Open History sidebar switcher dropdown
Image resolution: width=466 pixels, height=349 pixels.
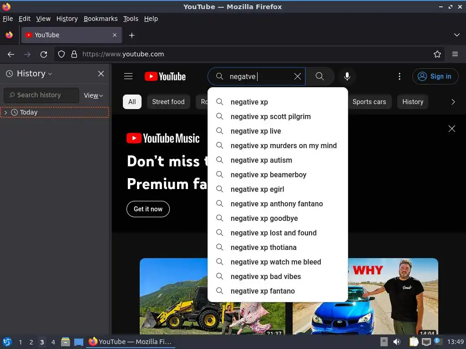pyautogui.click(x=29, y=74)
